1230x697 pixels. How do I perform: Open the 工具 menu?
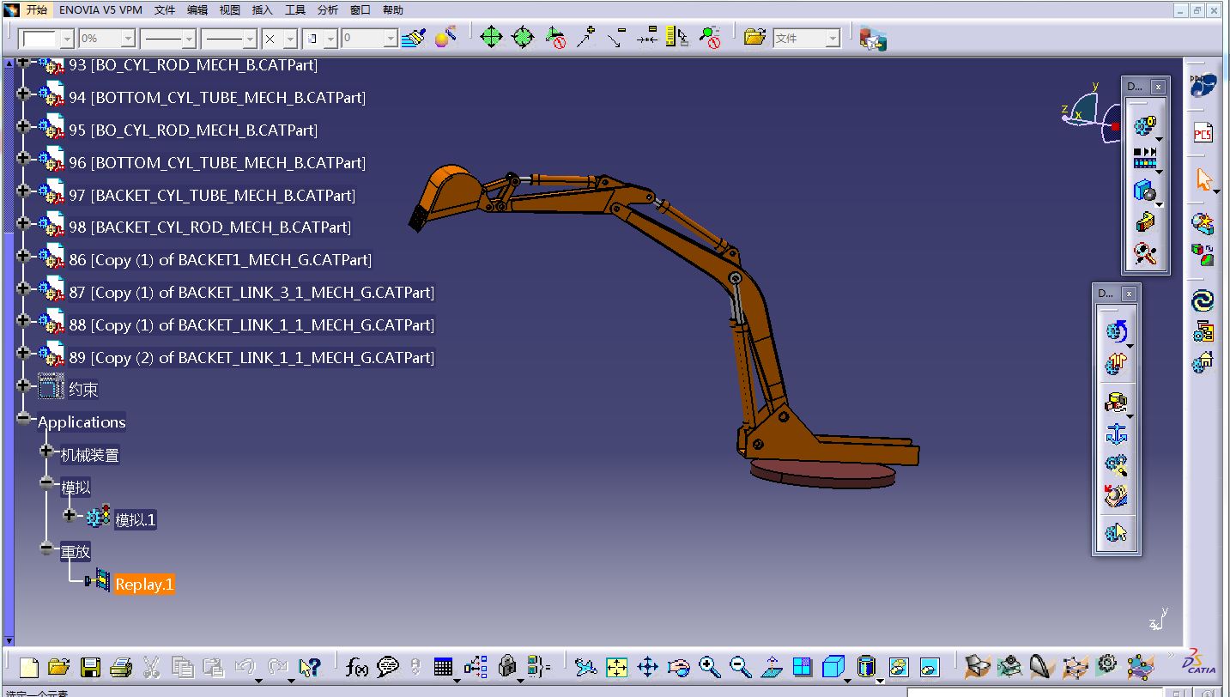[294, 10]
